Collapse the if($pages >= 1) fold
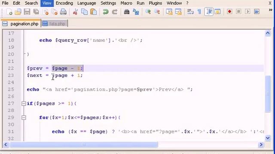 pyautogui.click(x=24, y=104)
